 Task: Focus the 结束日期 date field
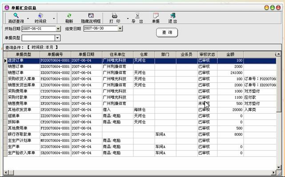pos(100,28)
